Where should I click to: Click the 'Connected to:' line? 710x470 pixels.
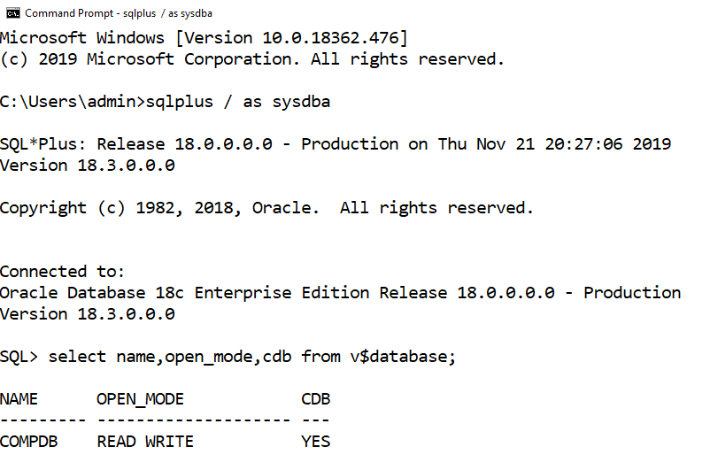tap(62, 272)
